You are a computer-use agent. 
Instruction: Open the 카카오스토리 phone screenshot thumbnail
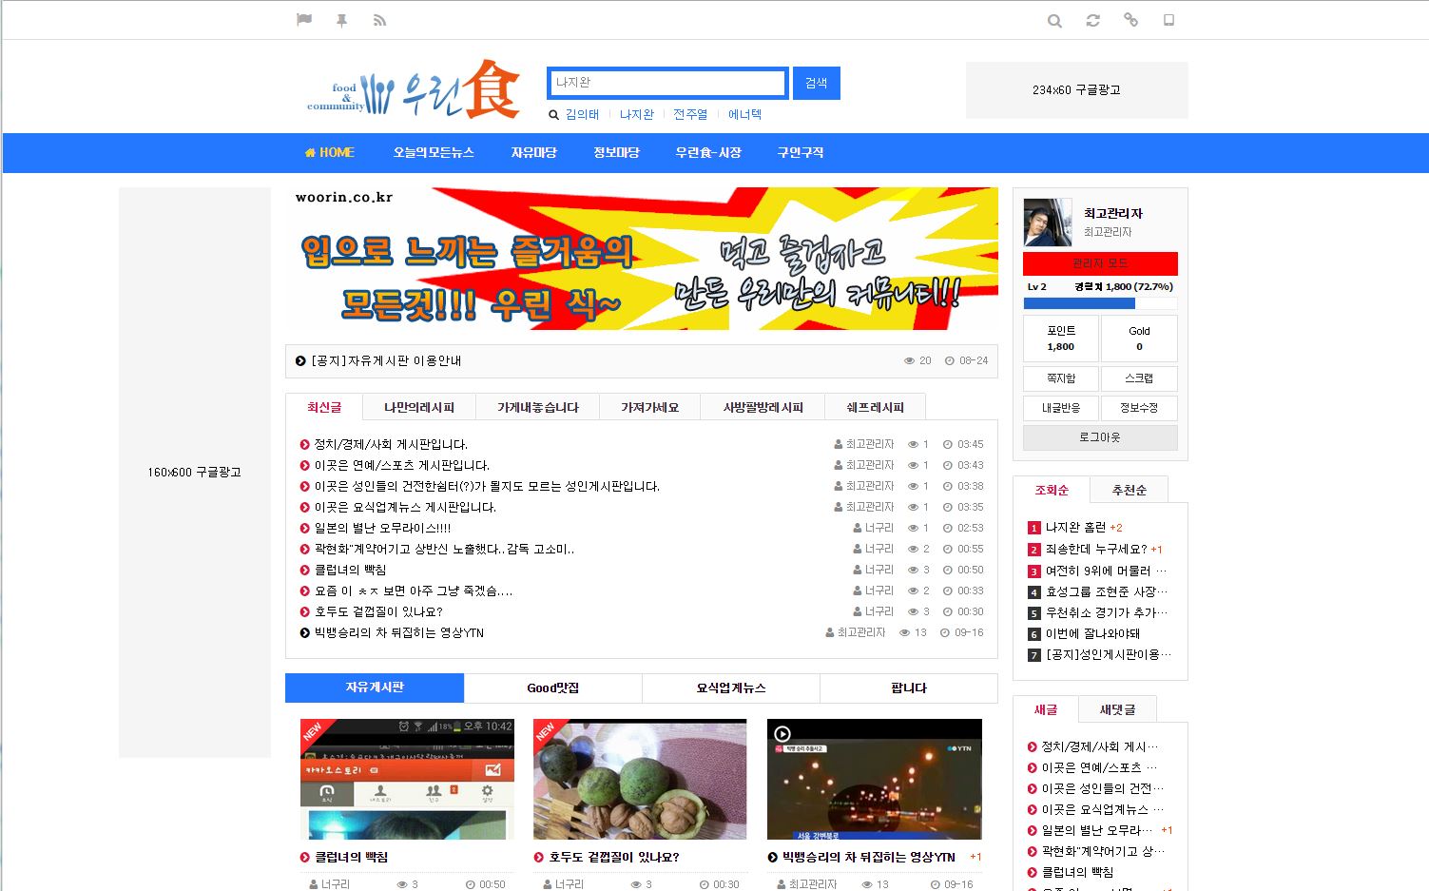pyautogui.click(x=407, y=780)
